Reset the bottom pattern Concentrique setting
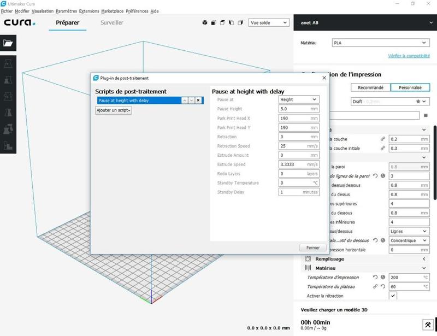Image resolution: width=437 pixels, height=336 pixels. click(x=375, y=240)
